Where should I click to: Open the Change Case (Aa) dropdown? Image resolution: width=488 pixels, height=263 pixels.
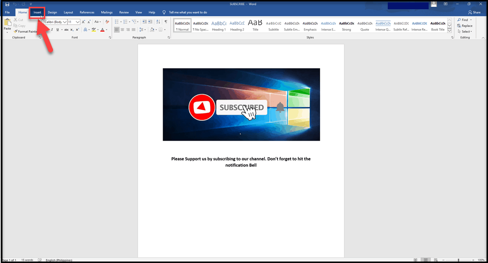[97, 22]
